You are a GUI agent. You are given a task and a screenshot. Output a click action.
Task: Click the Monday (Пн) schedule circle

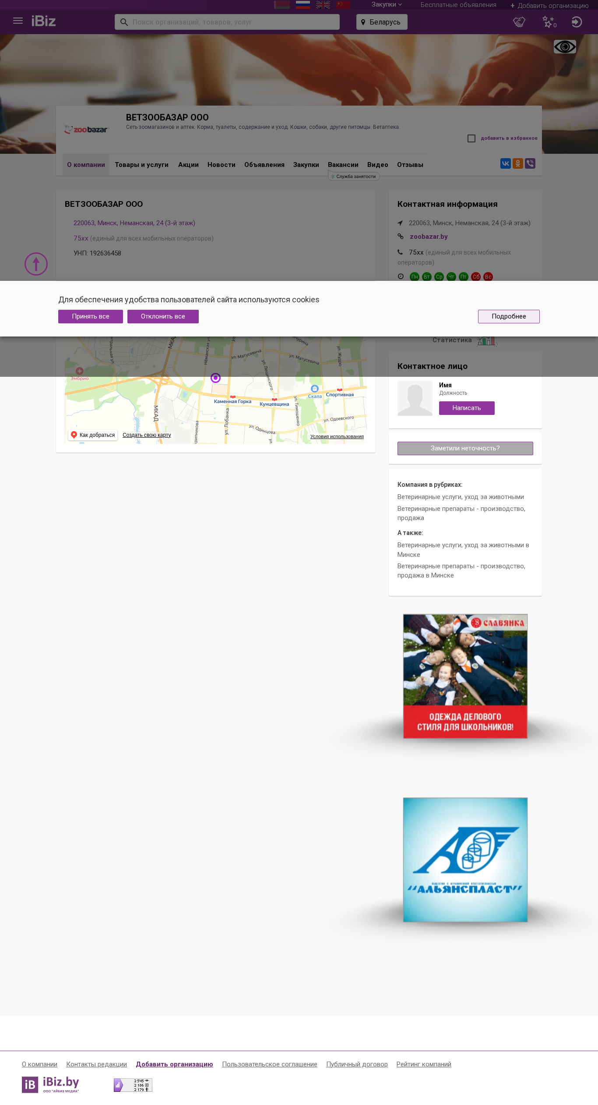[x=414, y=276]
